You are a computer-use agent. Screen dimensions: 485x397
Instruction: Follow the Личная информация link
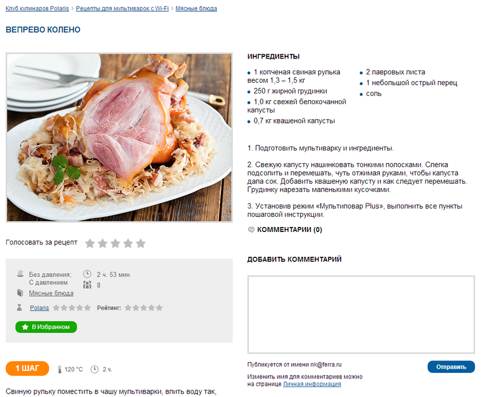click(312, 384)
